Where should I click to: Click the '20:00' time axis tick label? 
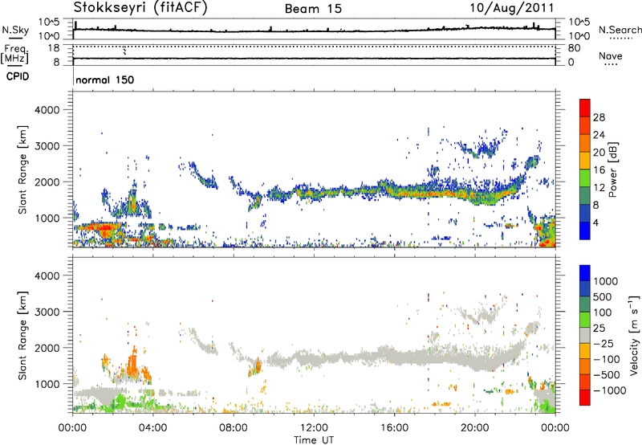(474, 428)
